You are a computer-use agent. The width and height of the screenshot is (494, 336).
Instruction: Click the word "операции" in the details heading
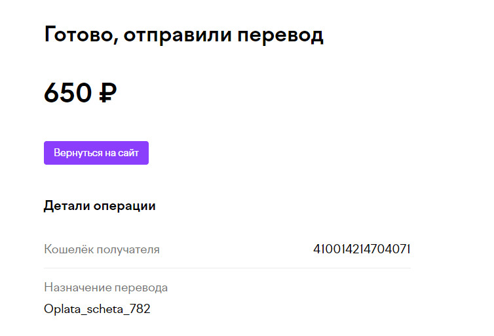coord(124,207)
